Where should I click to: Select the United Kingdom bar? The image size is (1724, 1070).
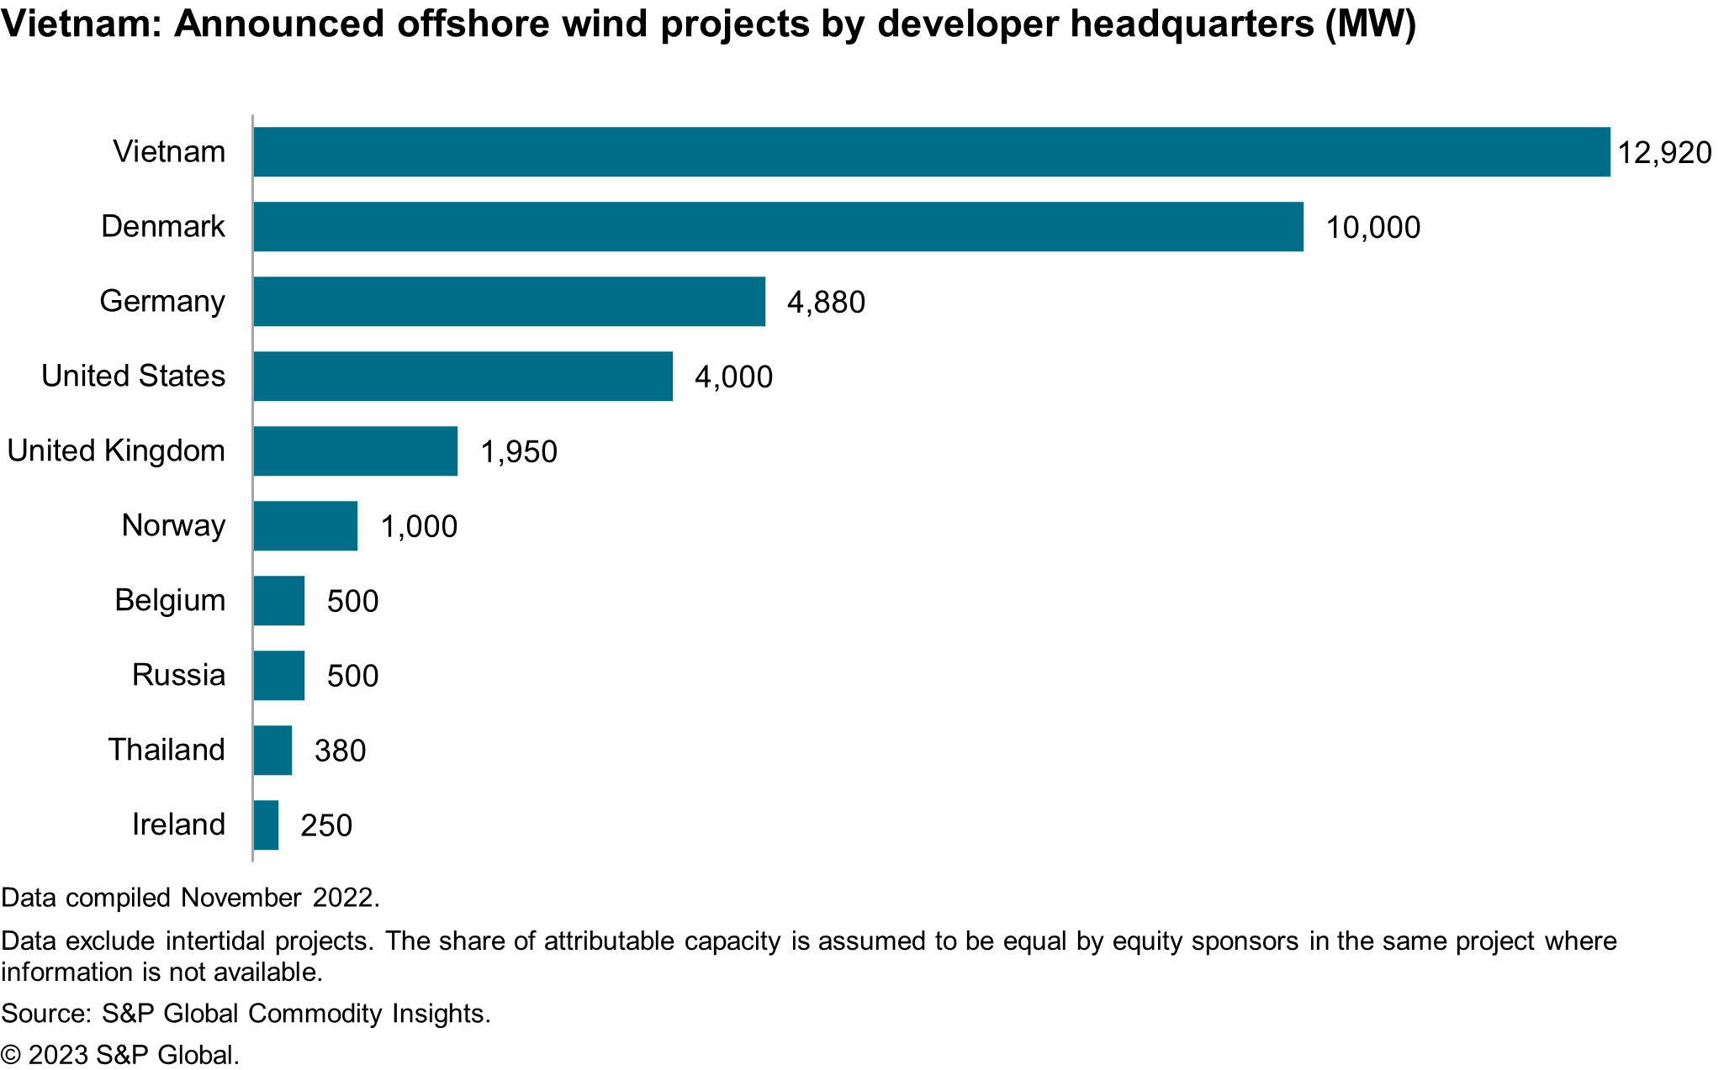coord(355,451)
